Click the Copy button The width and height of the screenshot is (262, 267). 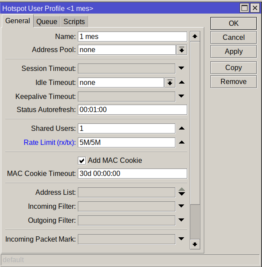tap(234, 67)
